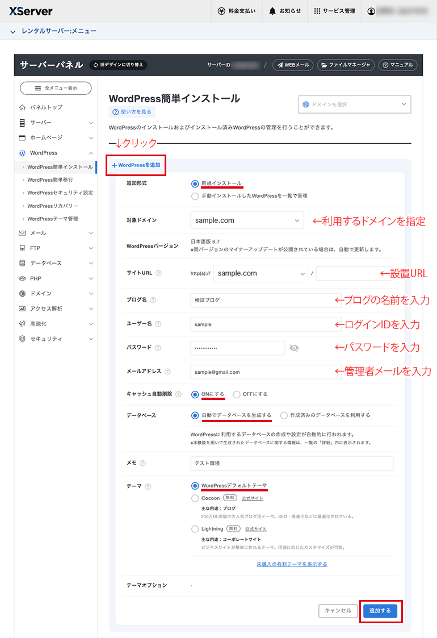This screenshot has width=437, height=638.
Task: Expand the メール sidebar section
Action: click(x=91, y=233)
